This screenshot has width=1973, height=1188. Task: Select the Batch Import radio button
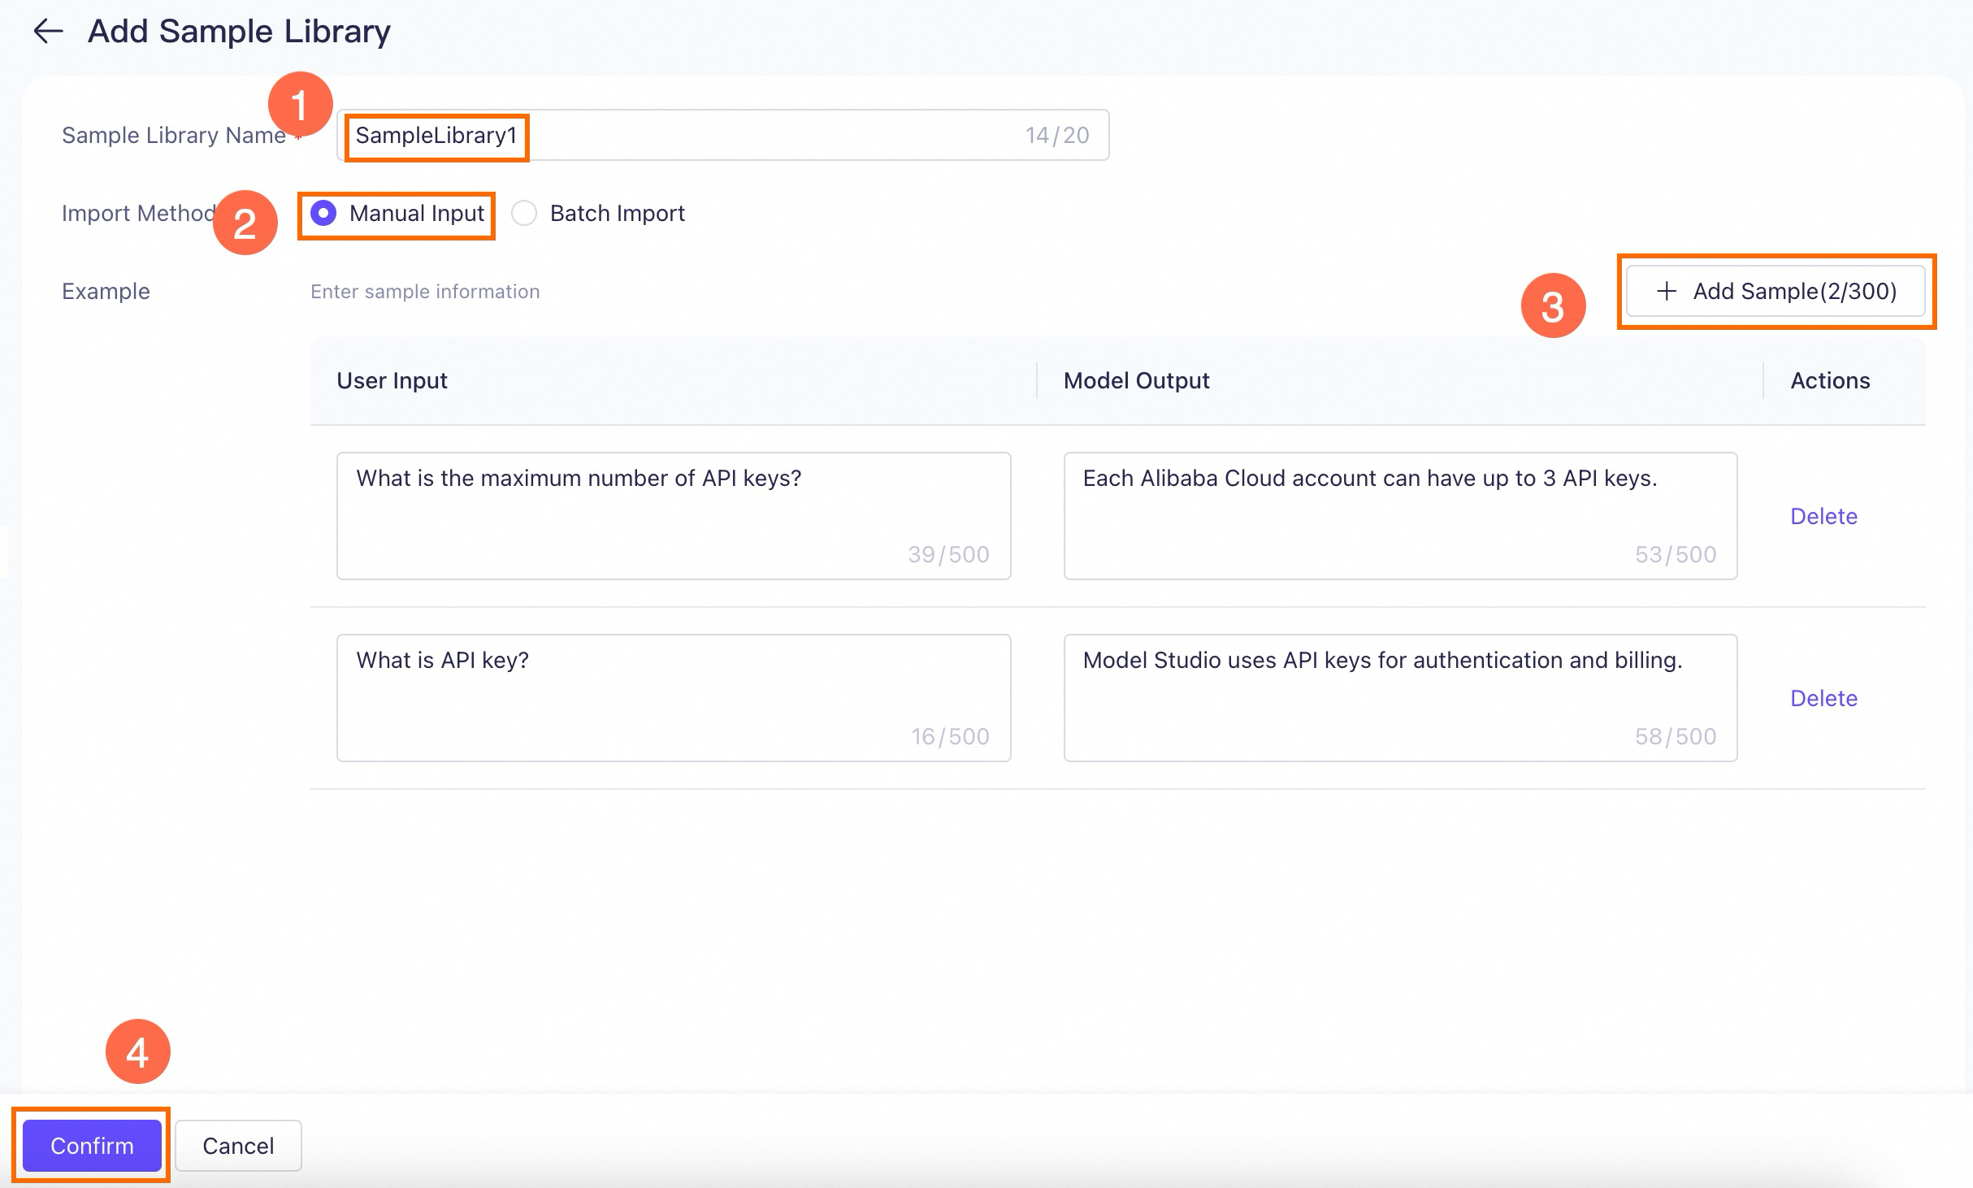(524, 214)
